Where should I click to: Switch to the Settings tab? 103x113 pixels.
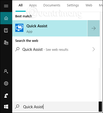[x=73, y=5]
